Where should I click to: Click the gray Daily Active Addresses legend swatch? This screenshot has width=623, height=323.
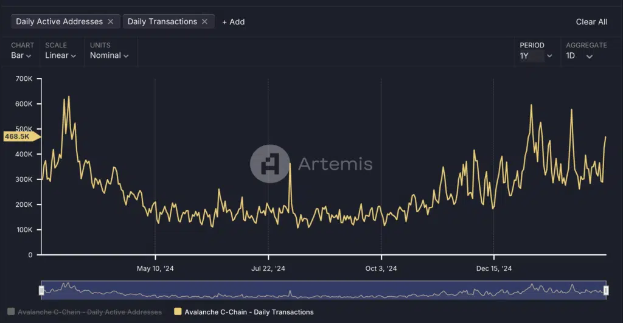11,311
